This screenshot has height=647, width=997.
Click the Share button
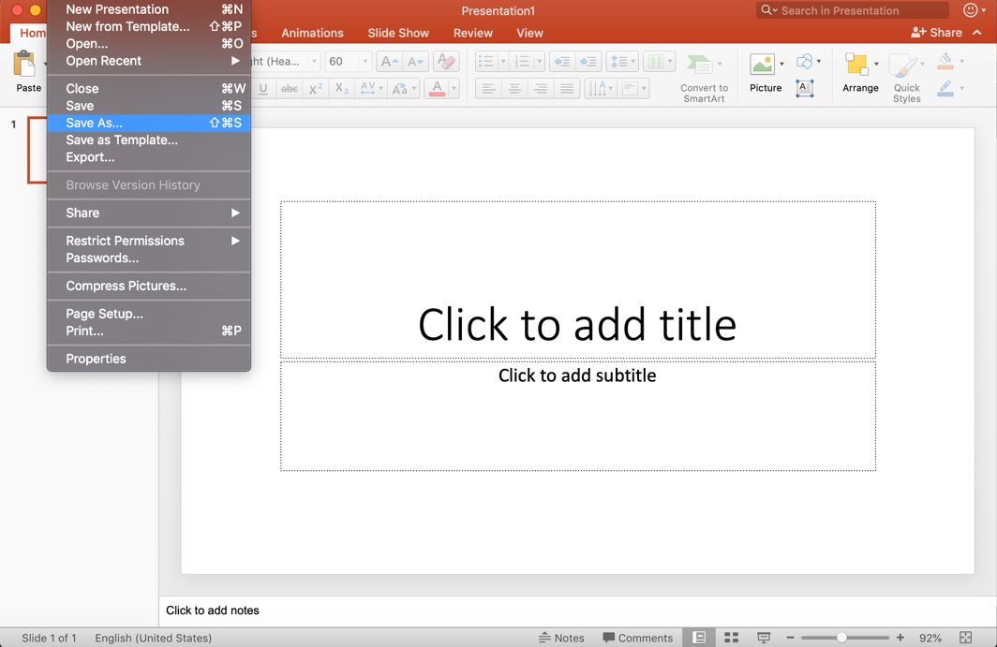(939, 32)
